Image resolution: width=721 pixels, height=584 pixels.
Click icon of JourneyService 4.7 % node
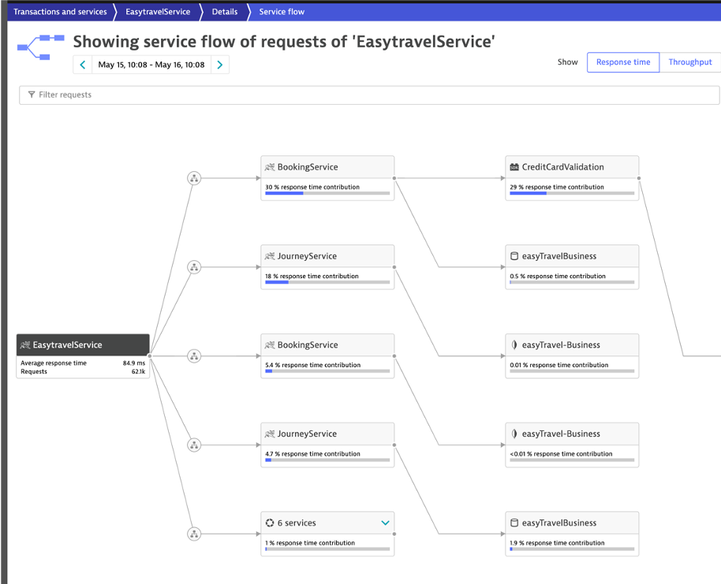click(270, 433)
